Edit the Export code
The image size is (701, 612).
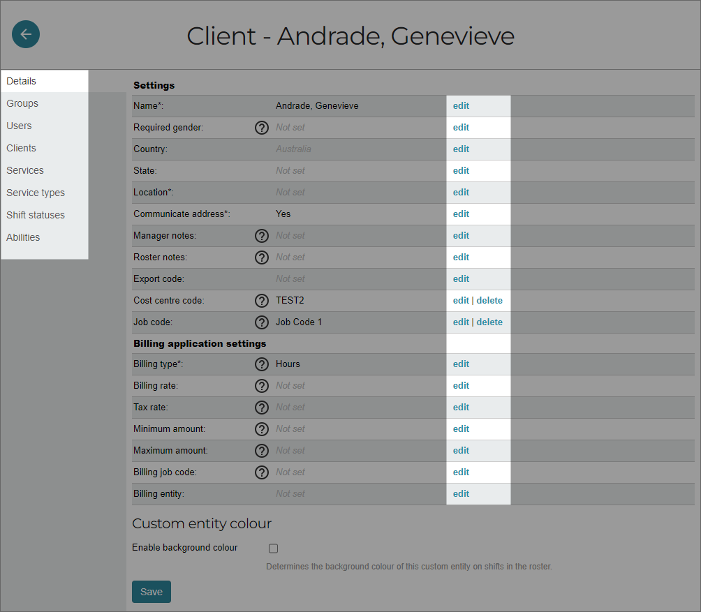pyautogui.click(x=461, y=279)
